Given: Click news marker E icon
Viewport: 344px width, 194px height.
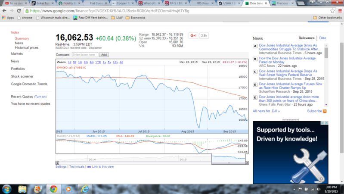Looking at the screenshot, I should tap(255, 97).
